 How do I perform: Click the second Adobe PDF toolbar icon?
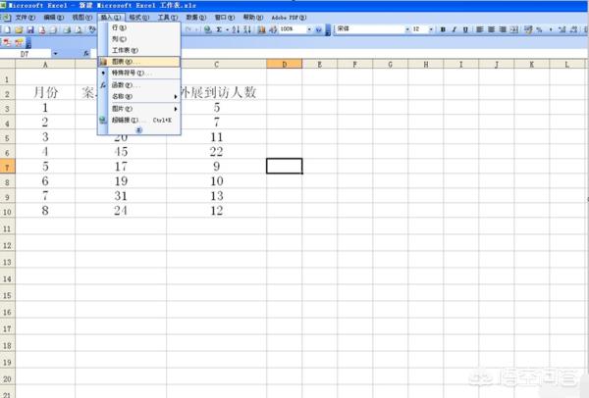19,43
